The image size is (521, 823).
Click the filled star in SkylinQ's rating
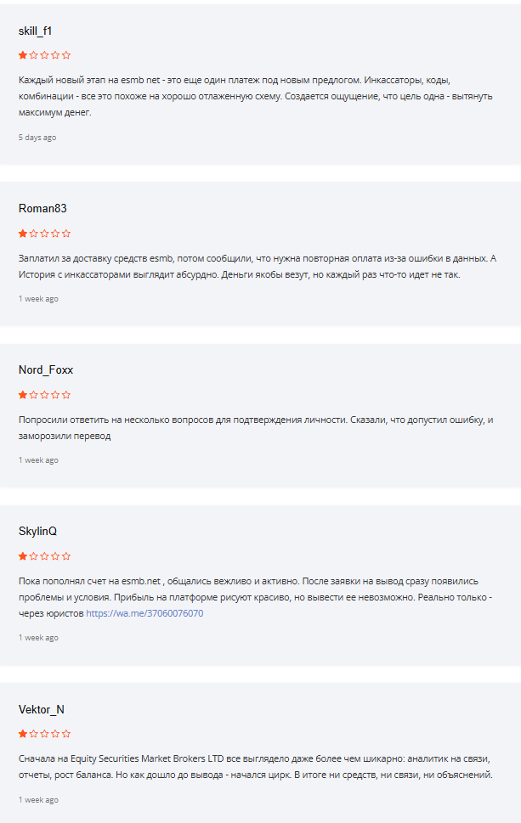tap(23, 556)
